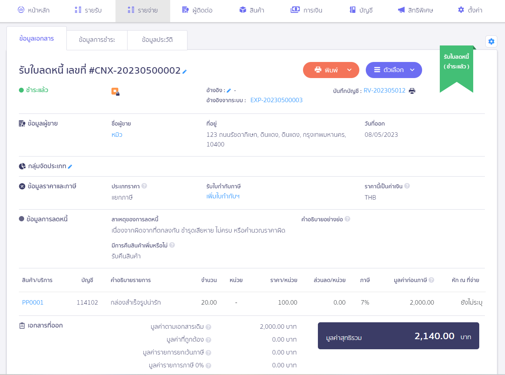Viewport: 505px width, 375px height.
Task: Click the net total 2,140.00
Action: pyautogui.click(x=435, y=336)
